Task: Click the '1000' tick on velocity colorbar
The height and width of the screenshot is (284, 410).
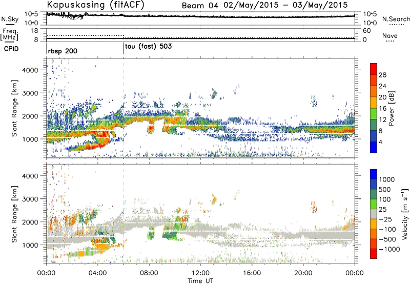Action: (x=387, y=179)
